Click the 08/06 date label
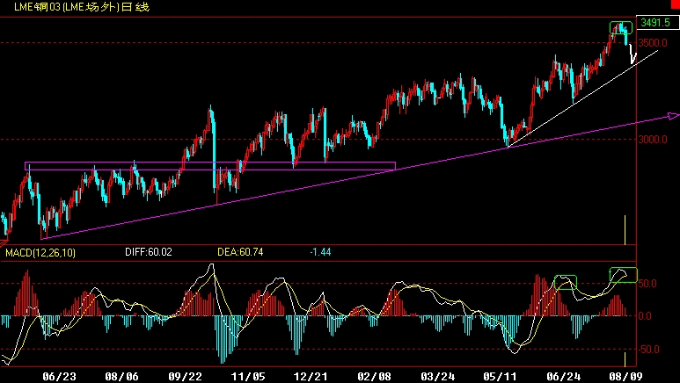680x383 pixels. coord(122,377)
